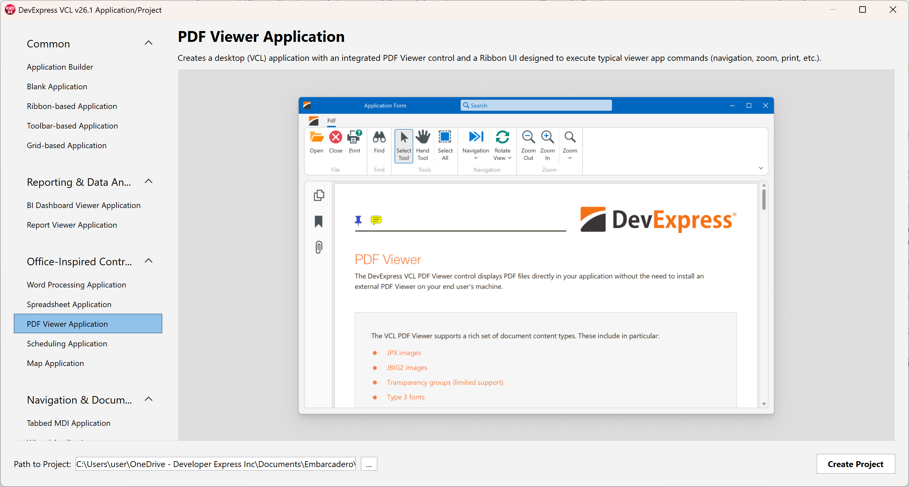Click the attachments paperclip icon

coord(319,247)
